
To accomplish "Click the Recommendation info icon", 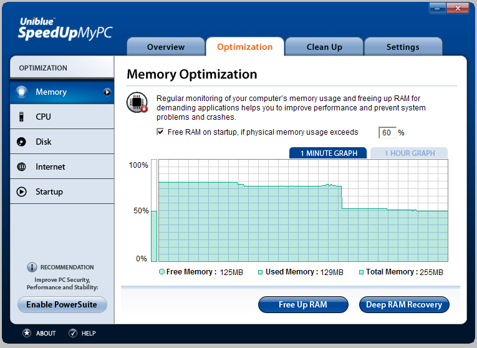I will click(32, 267).
